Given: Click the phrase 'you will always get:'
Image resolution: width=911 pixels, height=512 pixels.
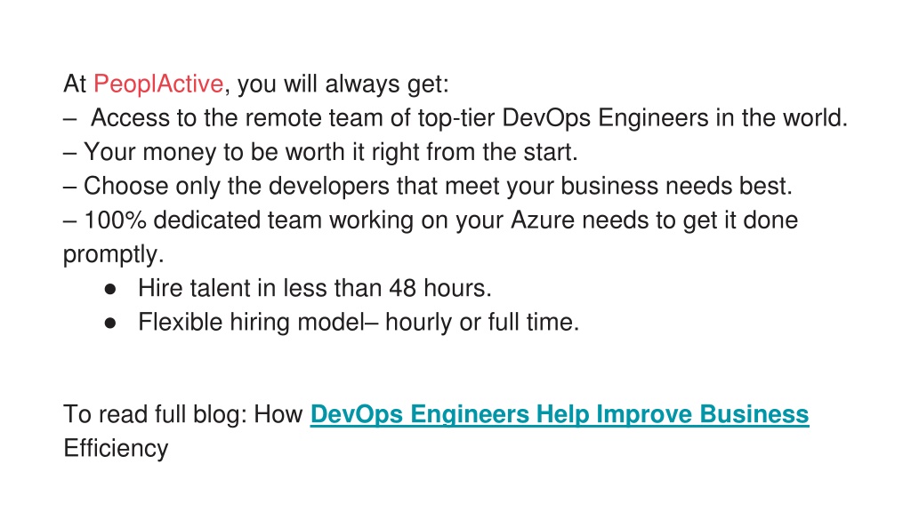Looking at the screenshot, I should [343, 84].
